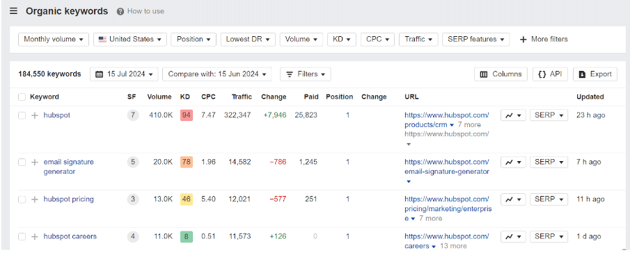
Task: Open the Monthly volume dropdown
Action: [54, 40]
